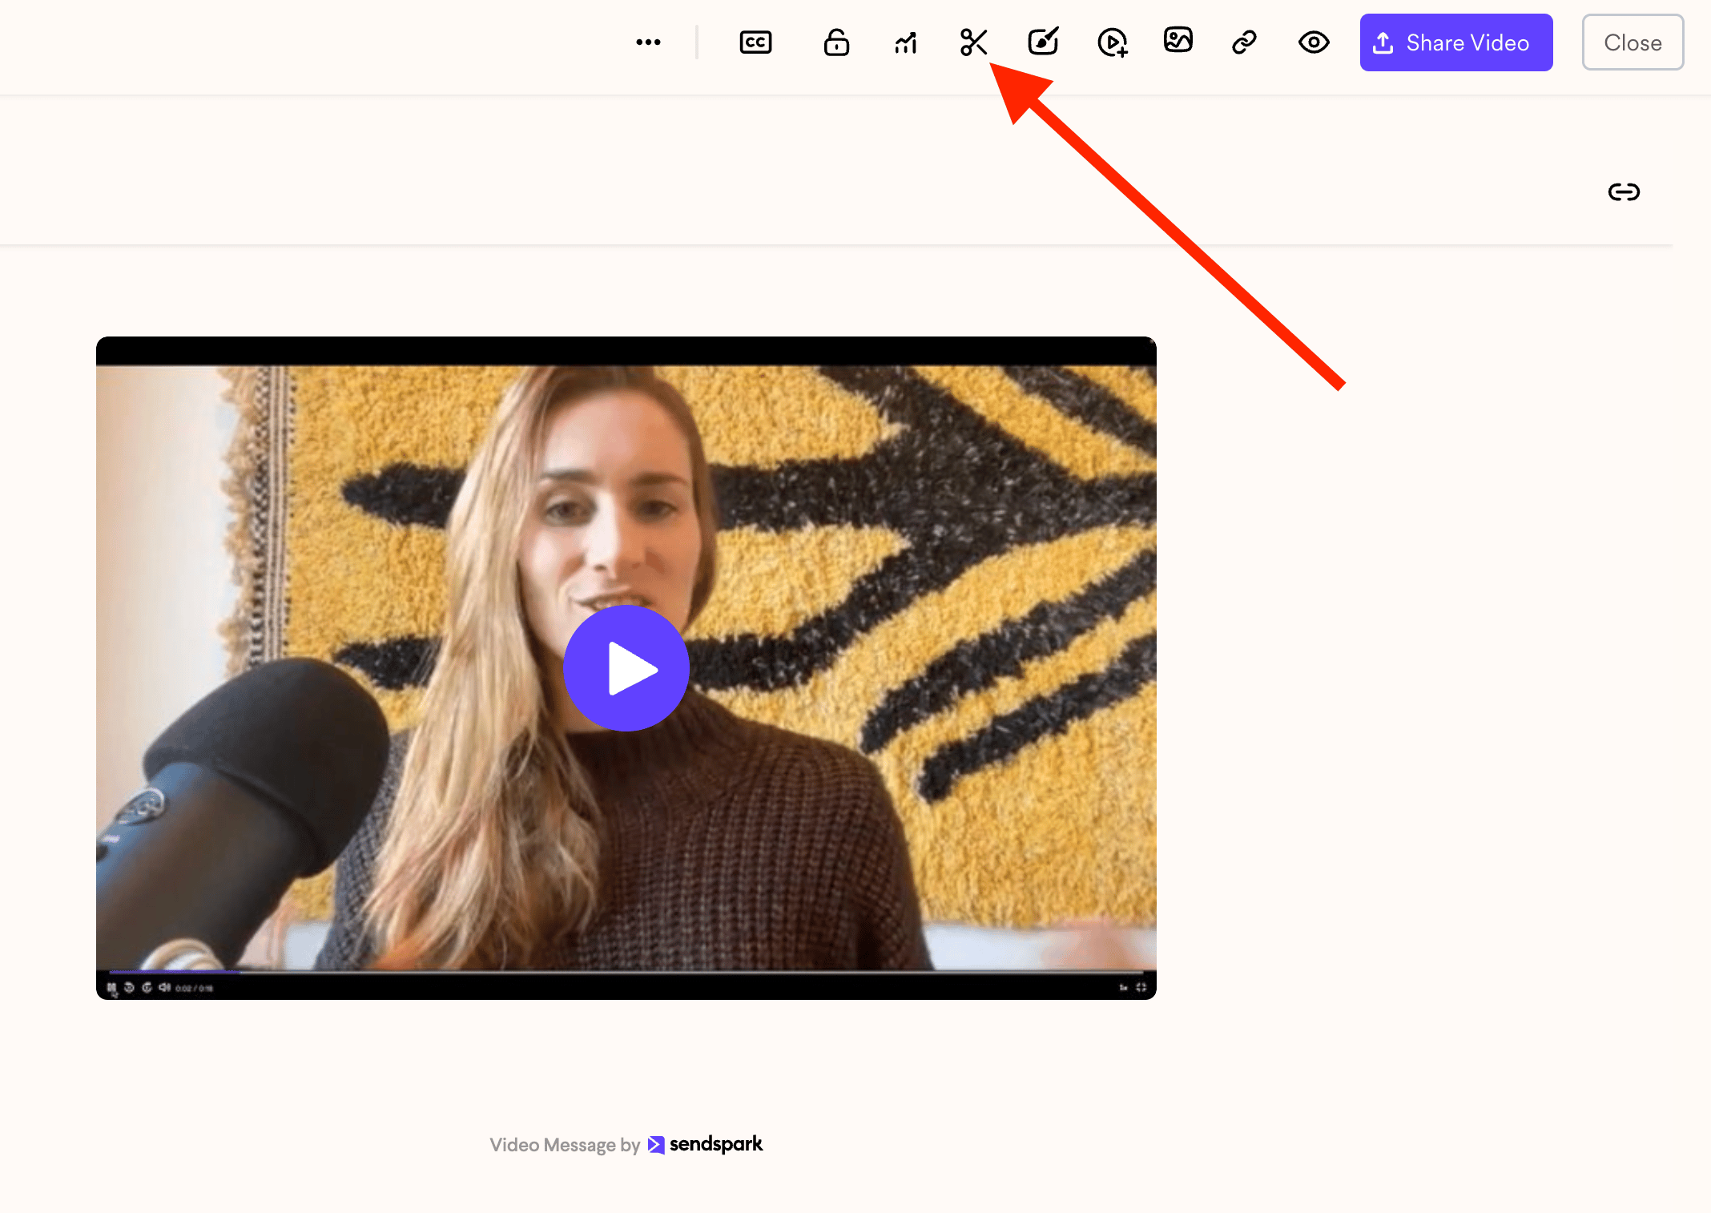Open the three-dots more options menu
The image size is (1711, 1213).
coord(648,42)
